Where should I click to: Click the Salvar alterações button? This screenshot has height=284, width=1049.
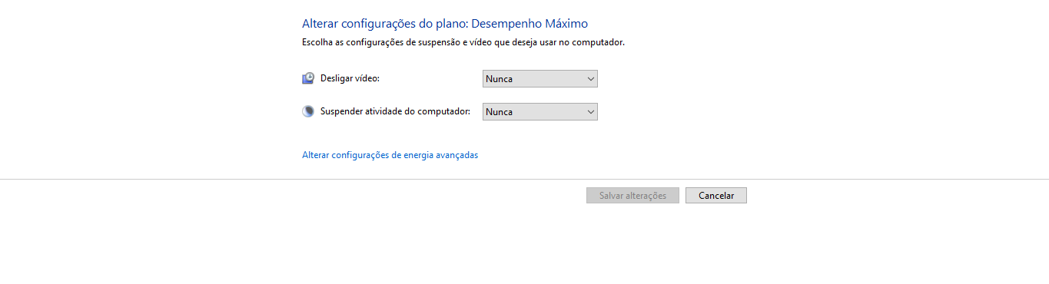click(x=632, y=196)
